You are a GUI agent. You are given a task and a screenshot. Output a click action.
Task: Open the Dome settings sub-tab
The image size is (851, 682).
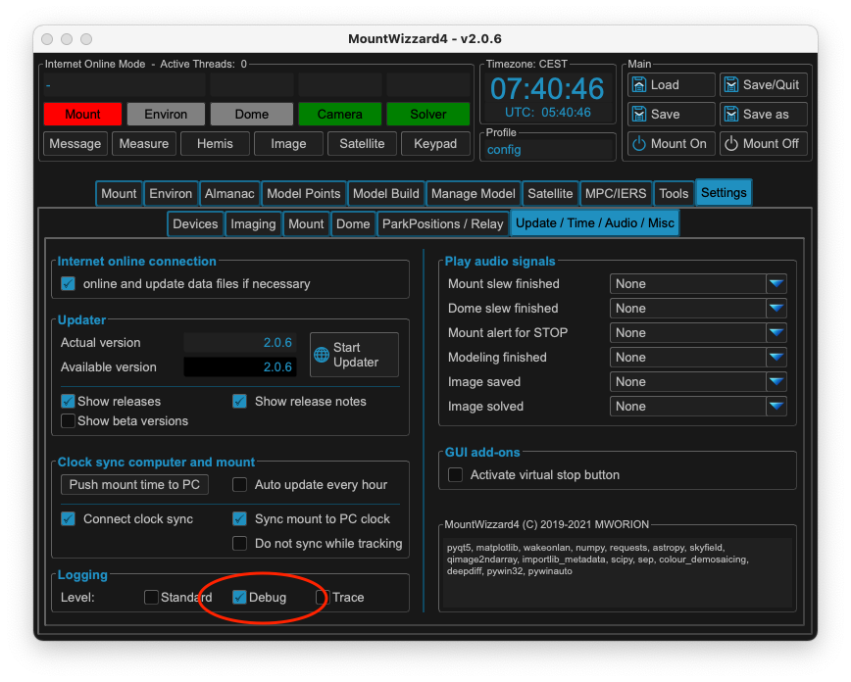coord(353,224)
